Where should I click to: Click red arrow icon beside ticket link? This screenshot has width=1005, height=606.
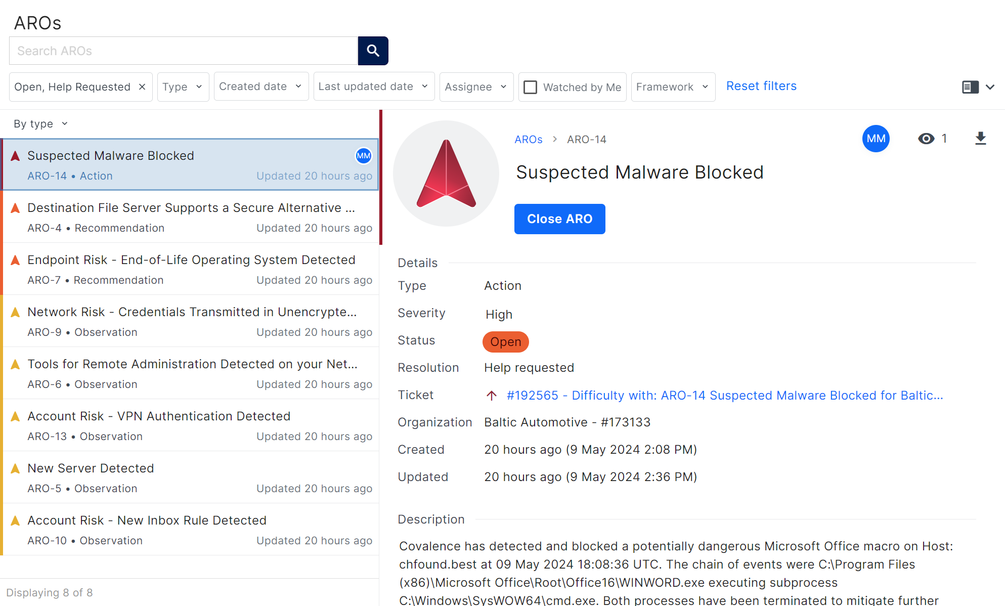(x=491, y=396)
